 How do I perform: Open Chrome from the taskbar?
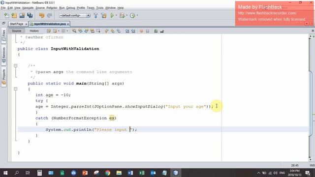107,173
